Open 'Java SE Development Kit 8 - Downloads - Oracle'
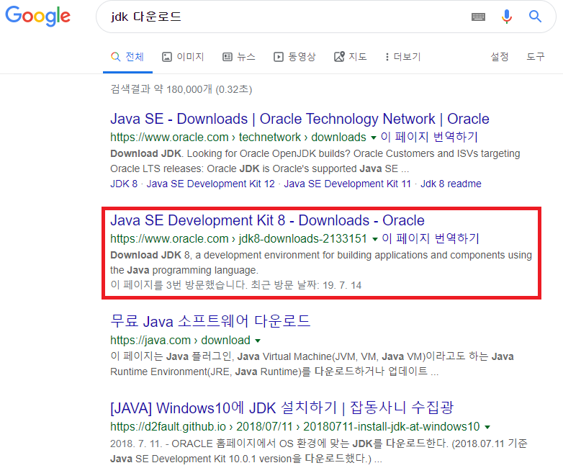This screenshot has height=468, width=563. [x=268, y=220]
